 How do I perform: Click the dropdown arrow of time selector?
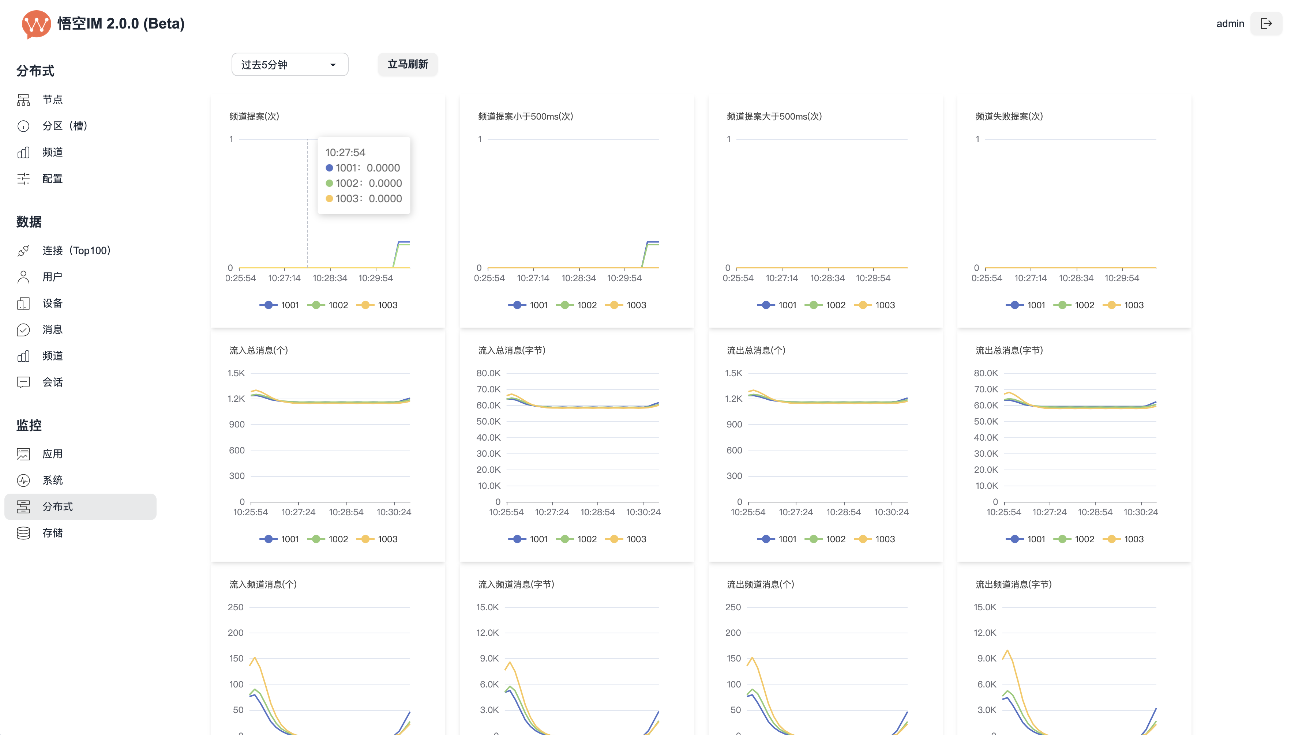[x=333, y=65]
